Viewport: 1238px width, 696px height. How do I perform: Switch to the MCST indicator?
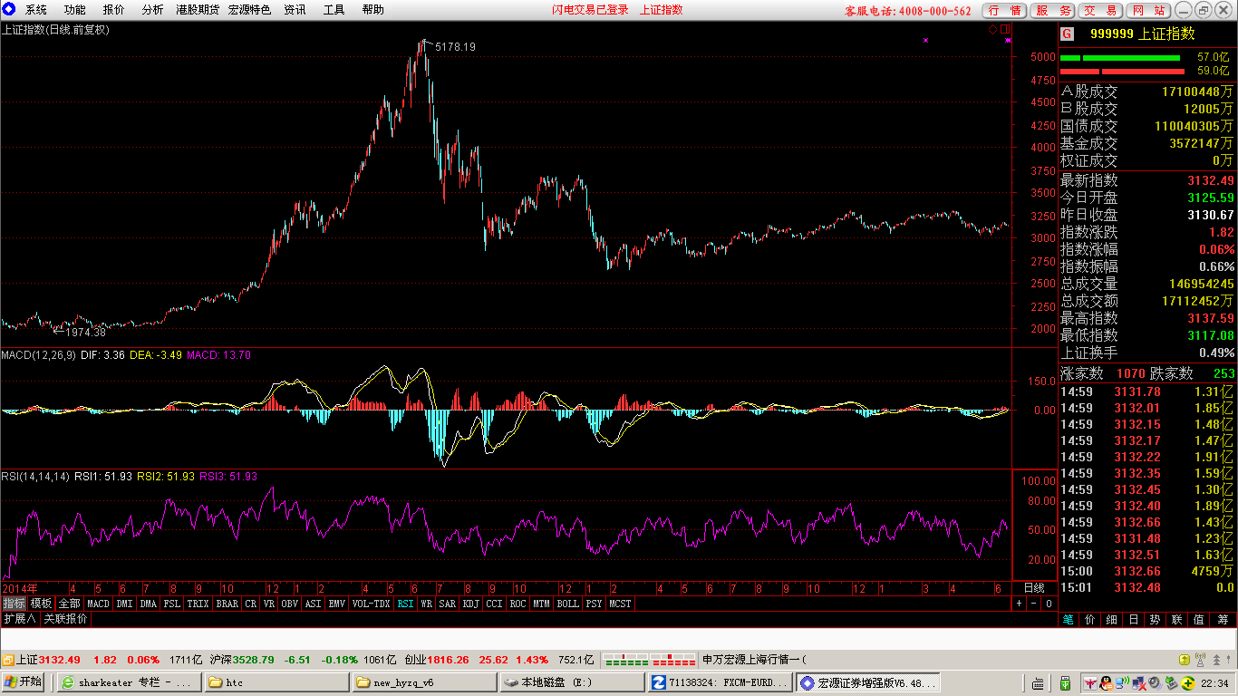621,603
